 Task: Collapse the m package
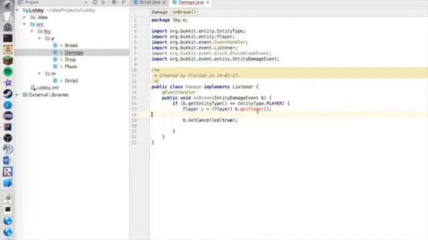[x=39, y=73]
